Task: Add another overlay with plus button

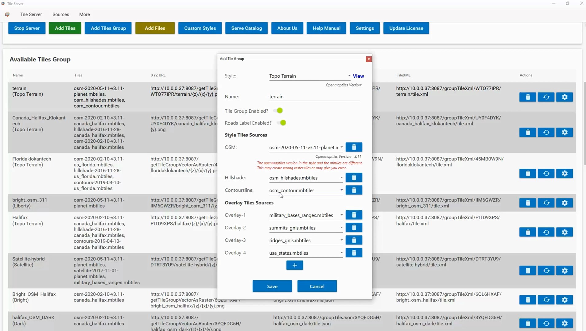Action: [294, 265]
